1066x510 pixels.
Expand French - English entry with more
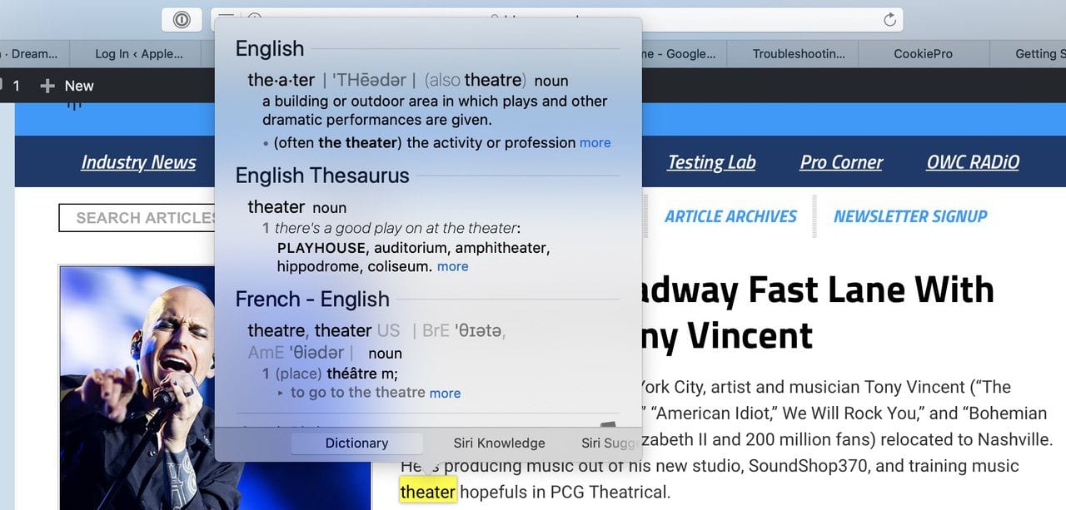tap(445, 393)
